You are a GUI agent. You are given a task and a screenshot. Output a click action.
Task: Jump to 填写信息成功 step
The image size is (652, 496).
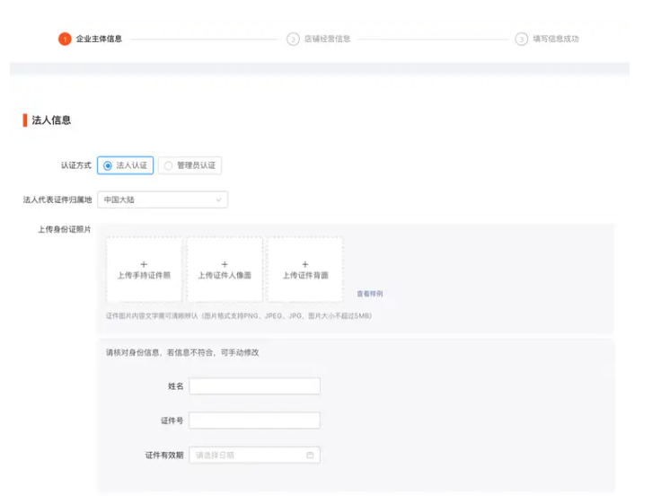556,40
